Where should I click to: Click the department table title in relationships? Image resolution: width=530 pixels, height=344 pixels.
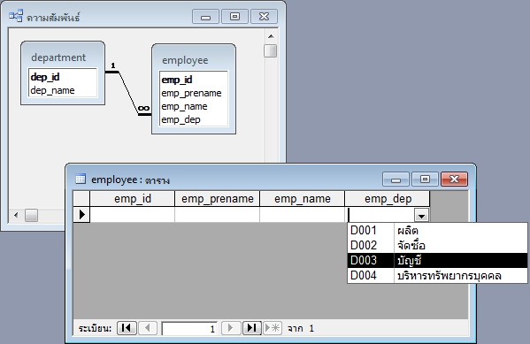(x=58, y=57)
